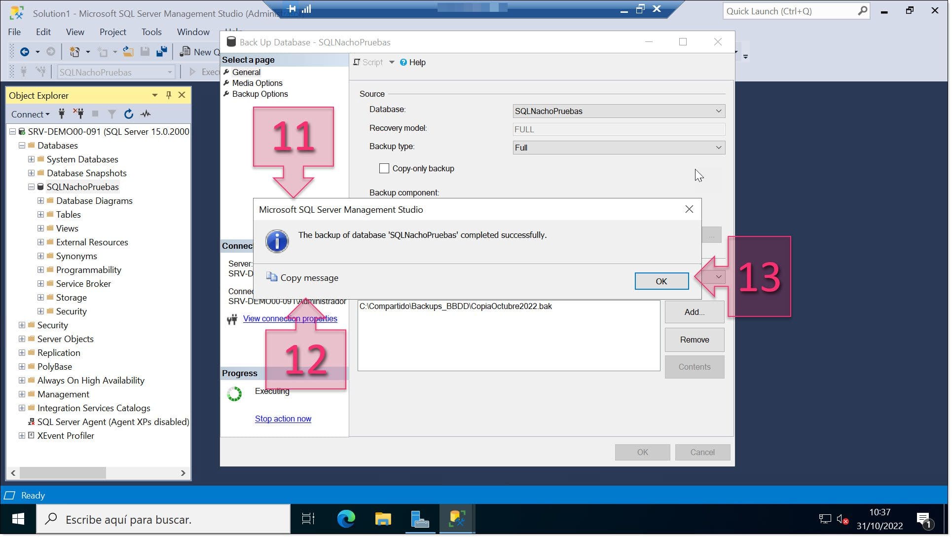
Task: Select SQL Server Agent node
Action: 113,423
